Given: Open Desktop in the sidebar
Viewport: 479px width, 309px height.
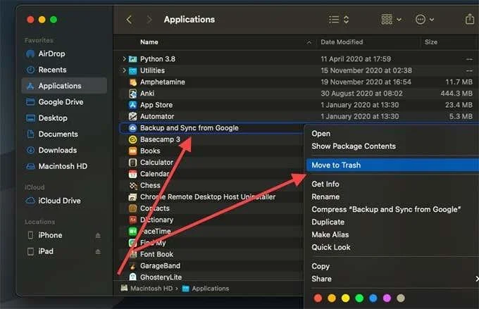Looking at the screenshot, I should [46, 118].
